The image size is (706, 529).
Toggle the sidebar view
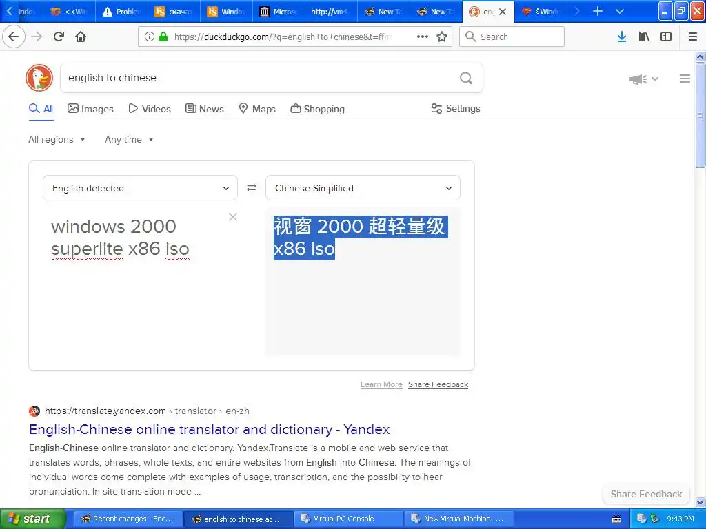(x=666, y=37)
